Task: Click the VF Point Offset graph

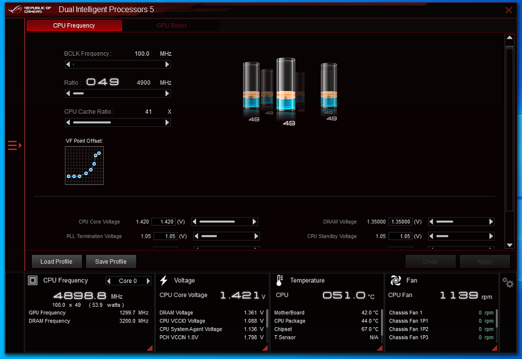Action: [x=84, y=165]
